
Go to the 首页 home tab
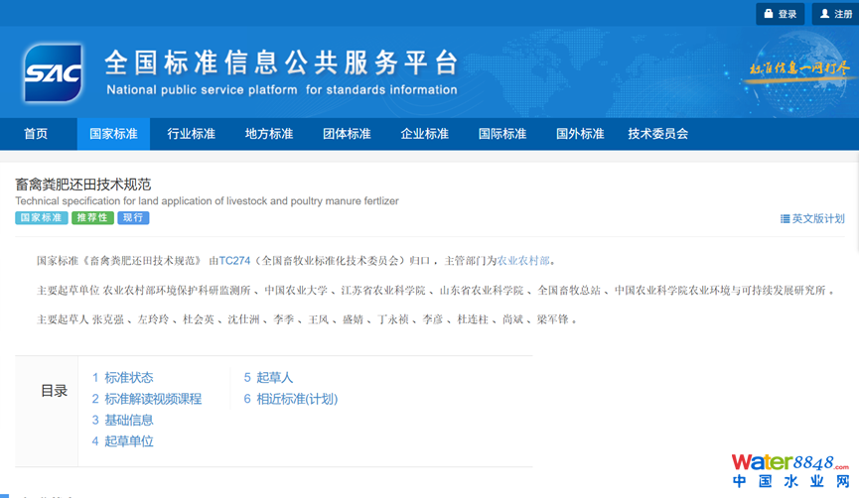(36, 134)
